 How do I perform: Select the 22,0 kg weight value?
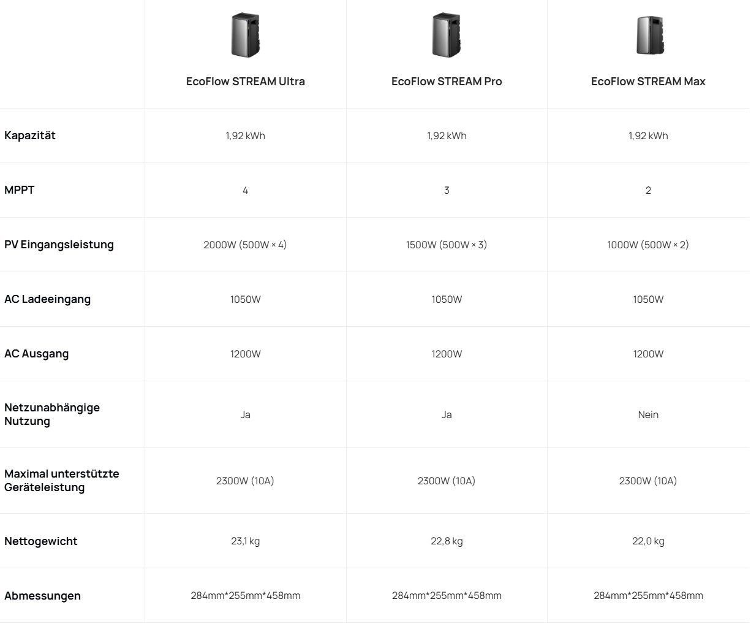pyautogui.click(x=648, y=541)
